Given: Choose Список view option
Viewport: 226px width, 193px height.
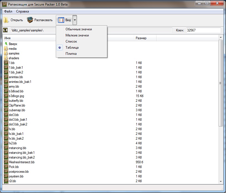Looking at the screenshot, I should [81, 41].
